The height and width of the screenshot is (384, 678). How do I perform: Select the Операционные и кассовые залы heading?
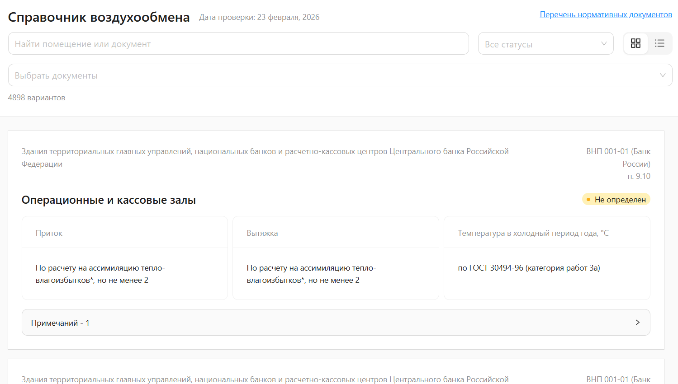109,200
